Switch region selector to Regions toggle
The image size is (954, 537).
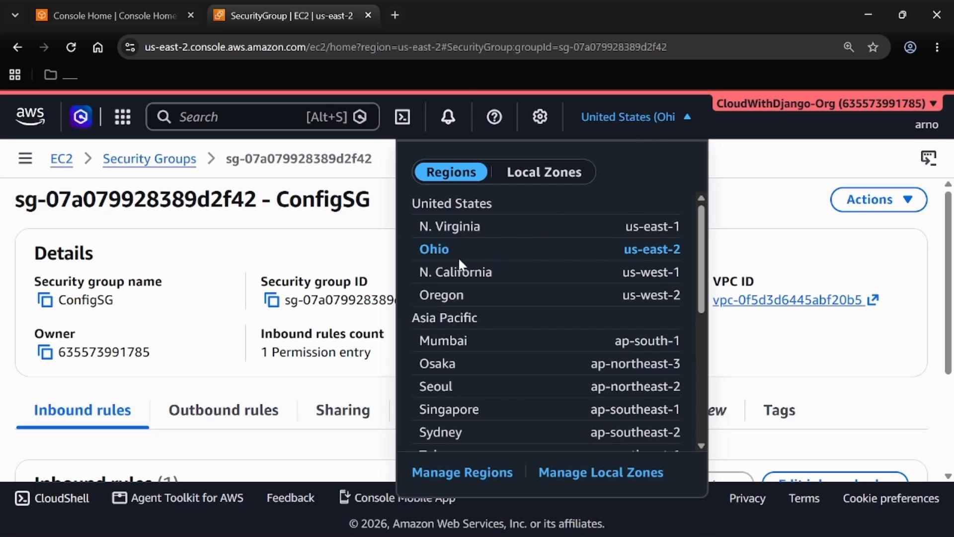coord(451,172)
